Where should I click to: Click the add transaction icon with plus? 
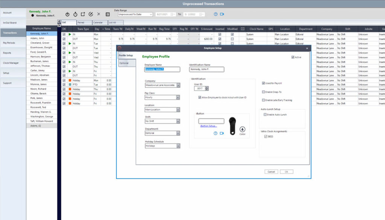82,14
